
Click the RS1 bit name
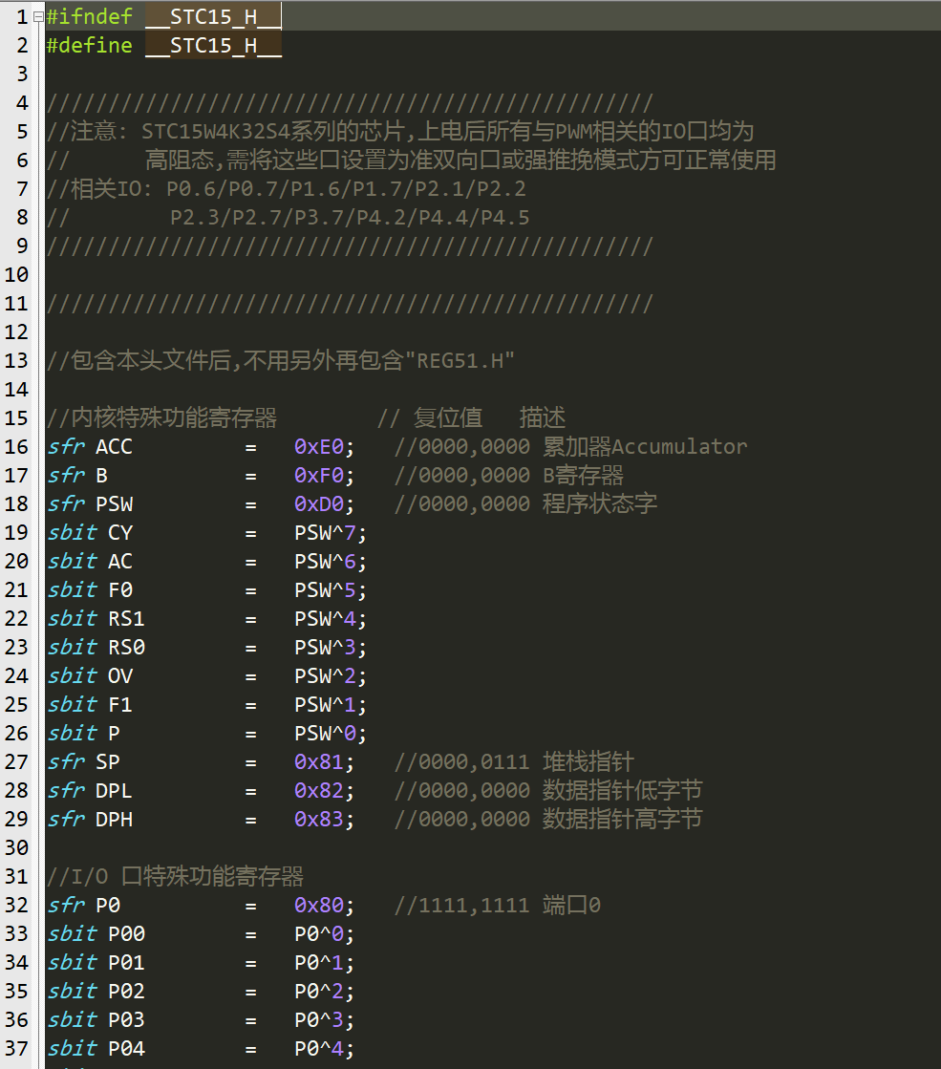[126, 618]
